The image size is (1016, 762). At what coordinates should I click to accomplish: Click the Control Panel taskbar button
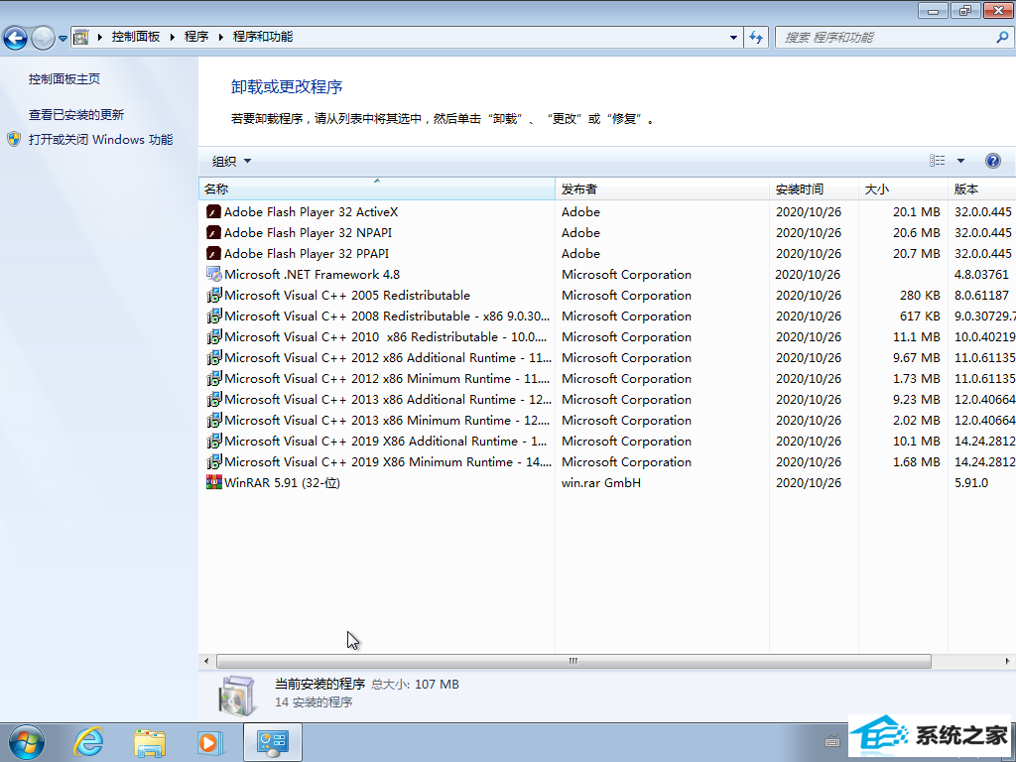click(x=272, y=742)
